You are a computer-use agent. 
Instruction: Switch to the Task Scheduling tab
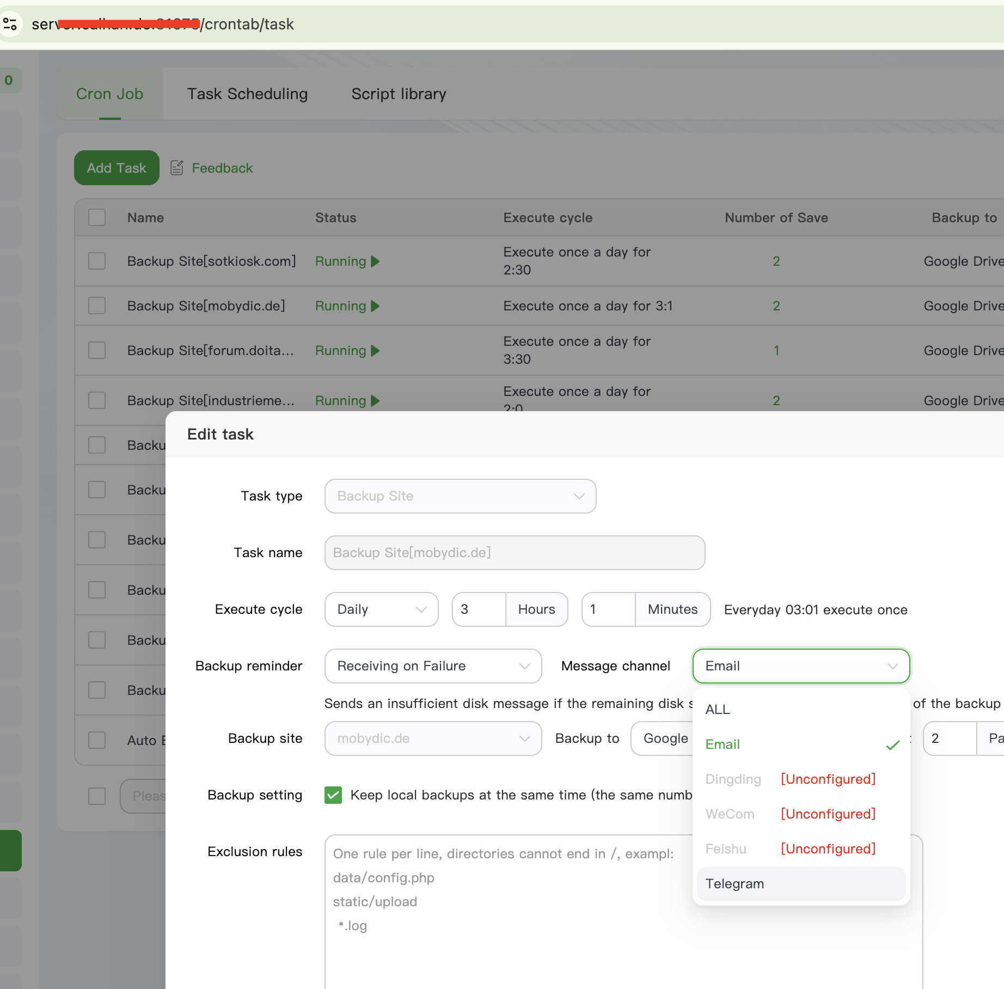point(247,94)
